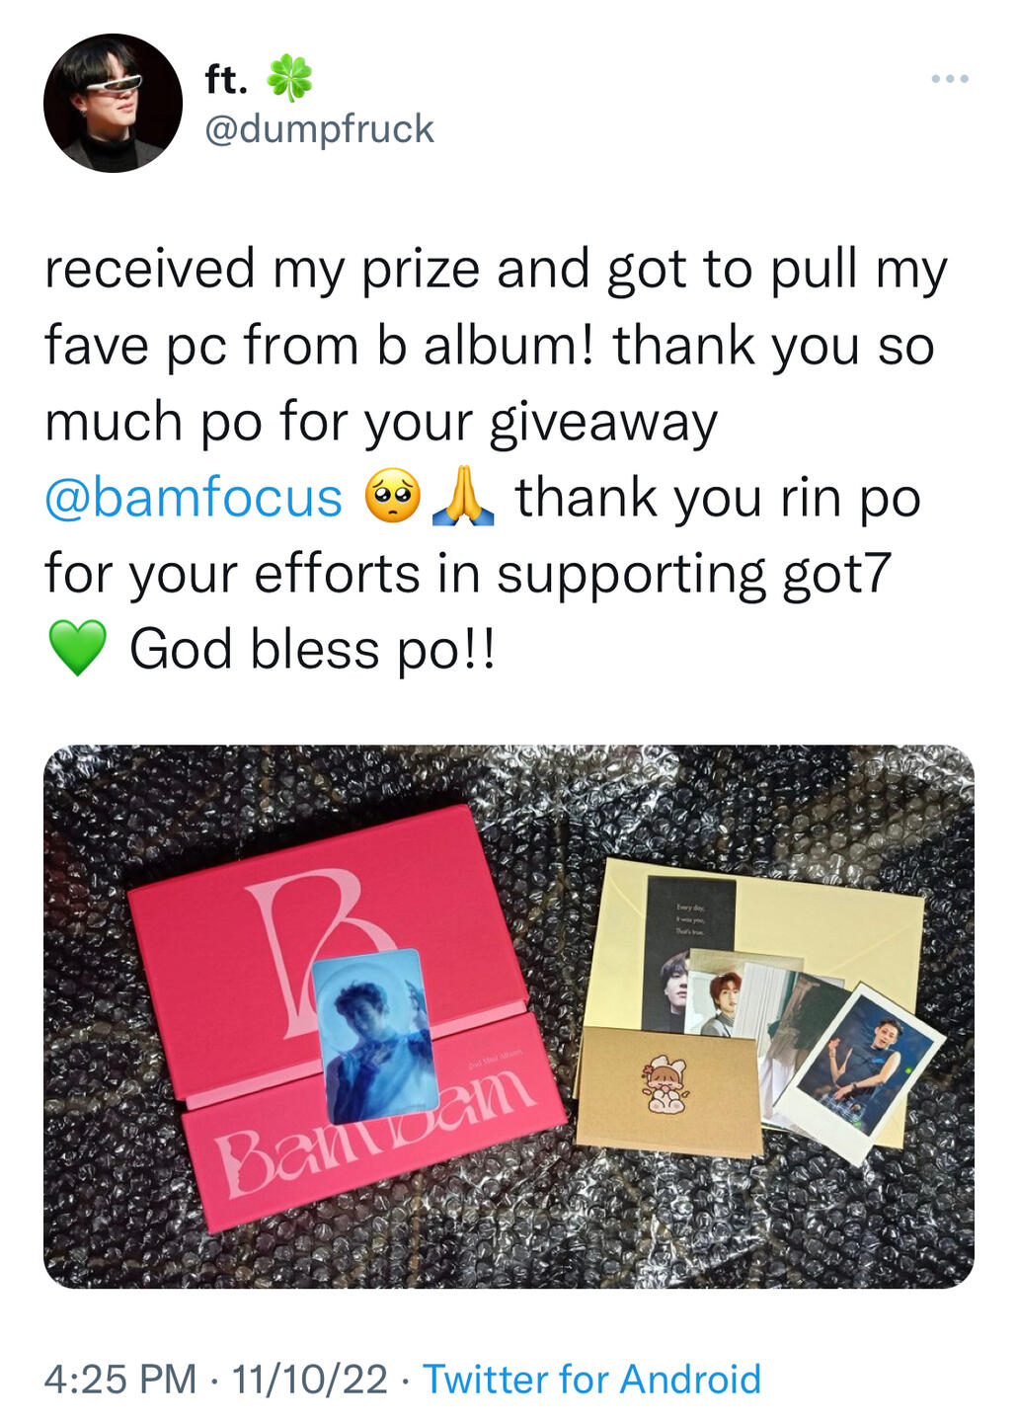
Task: Open the tweet's three-dot more options menu
Action: 950,79
